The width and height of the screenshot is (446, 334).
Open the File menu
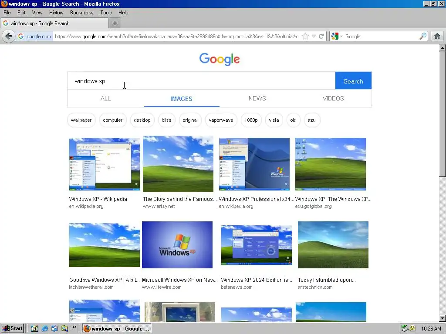7,13
